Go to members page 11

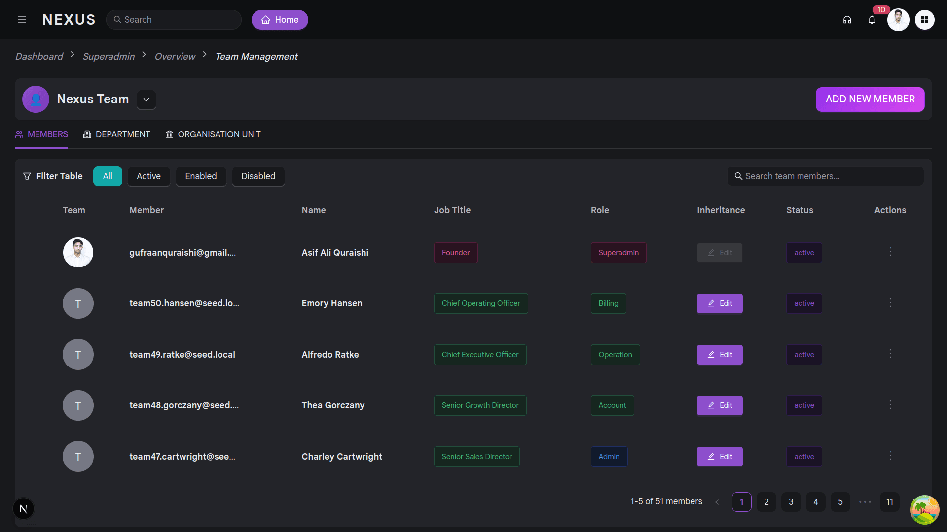coord(890,502)
